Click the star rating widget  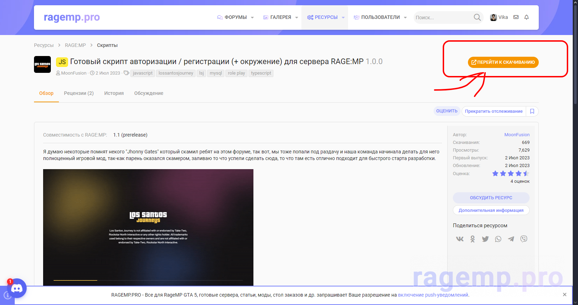click(x=511, y=173)
